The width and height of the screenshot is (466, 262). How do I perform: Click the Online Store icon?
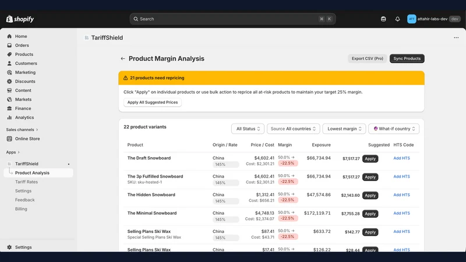(9, 139)
